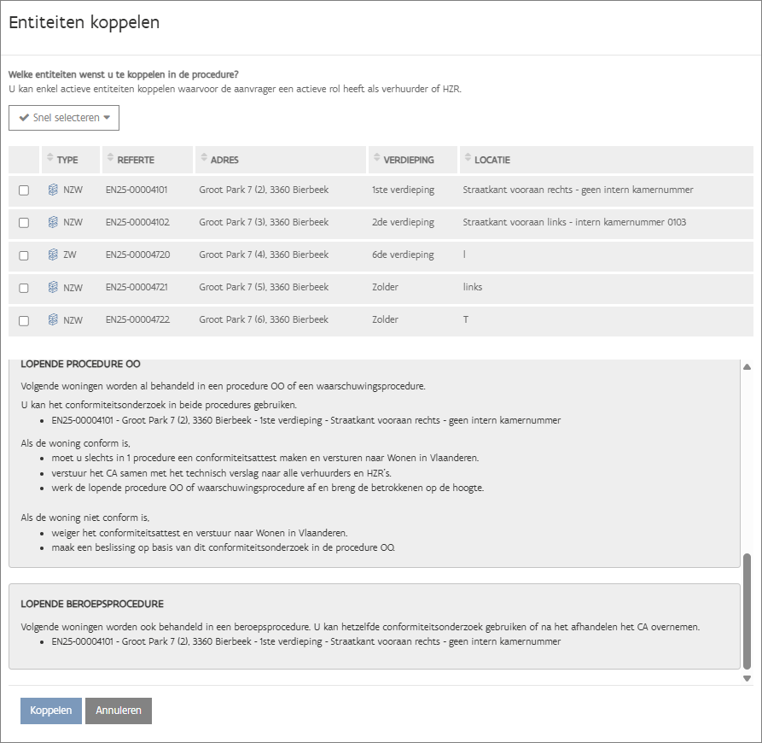Click sort arrows icon on VERDIEPING column
The width and height of the screenshot is (762, 743).
[376, 159]
